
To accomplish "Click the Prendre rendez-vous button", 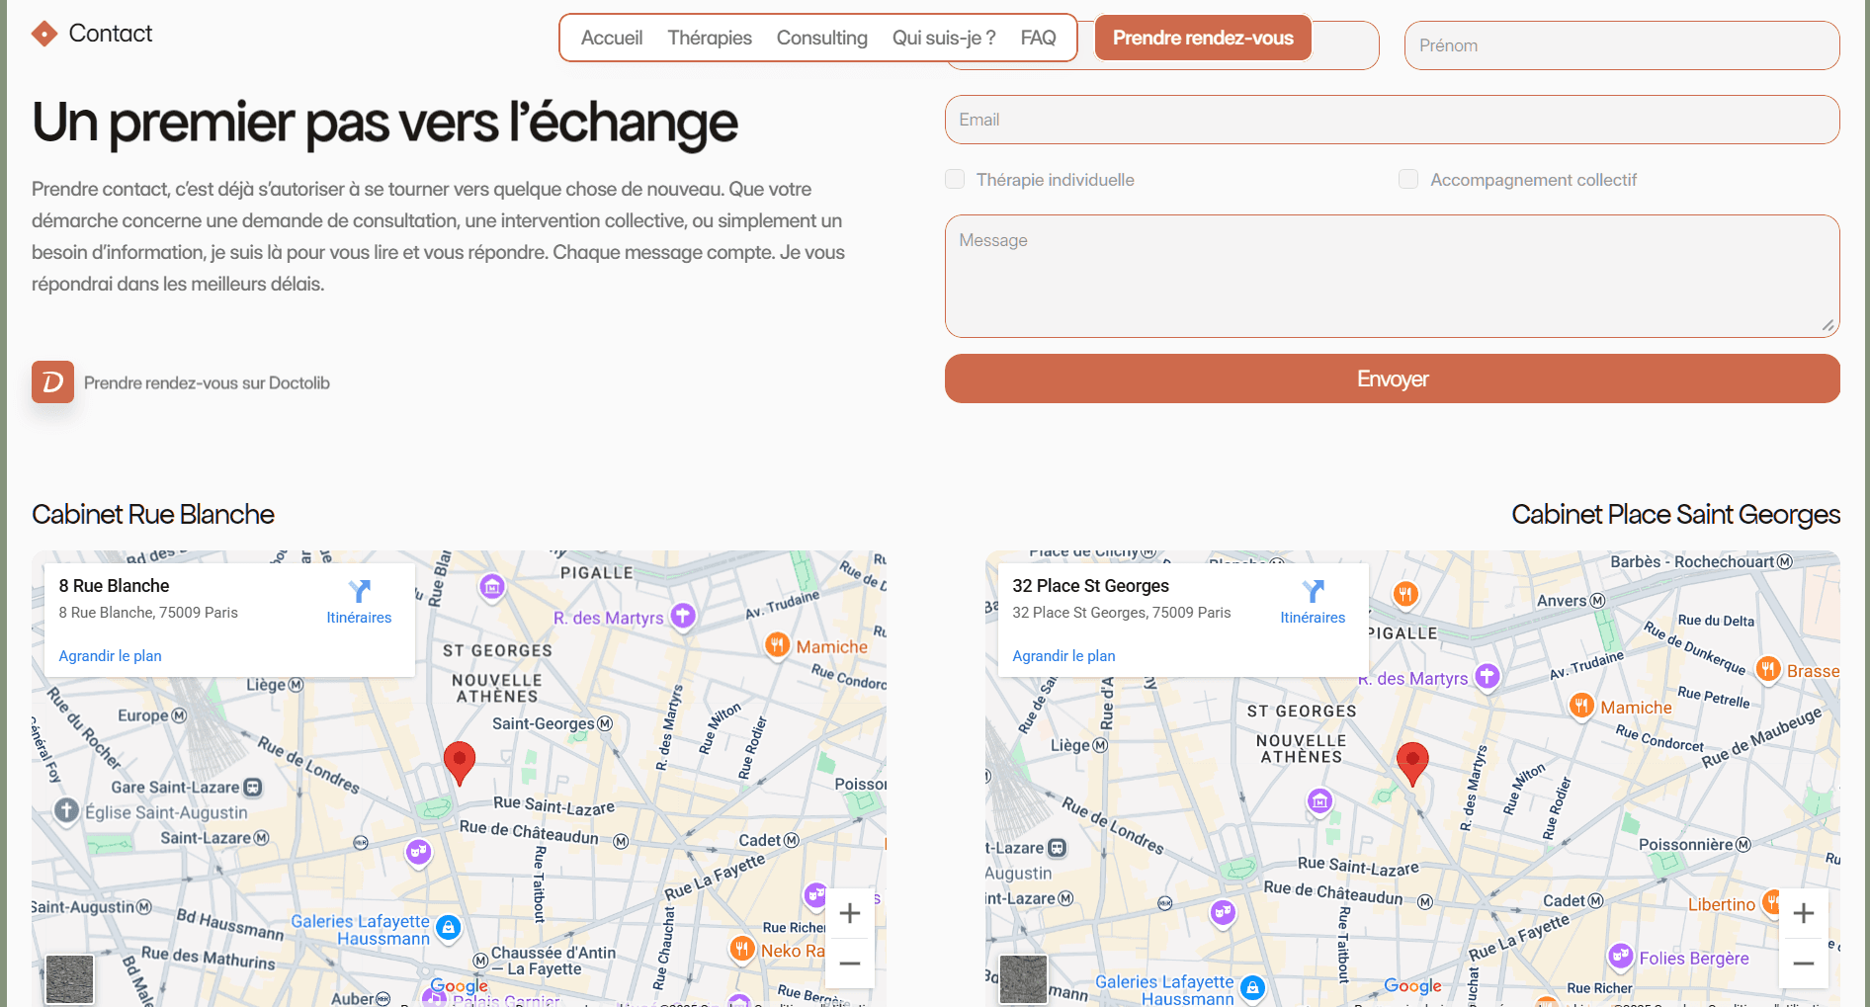I will pyautogui.click(x=1203, y=38).
